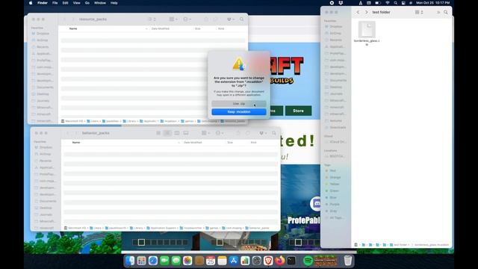Open the View menu
Image resolution: width=478 pixels, height=269 pixels.
[x=76, y=3]
